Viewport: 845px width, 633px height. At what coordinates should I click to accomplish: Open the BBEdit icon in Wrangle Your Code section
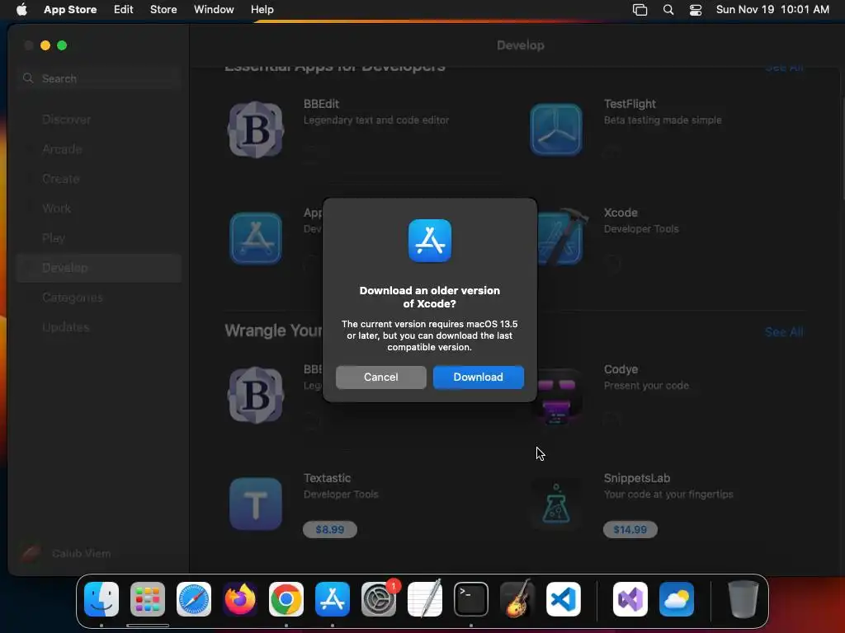click(x=256, y=395)
